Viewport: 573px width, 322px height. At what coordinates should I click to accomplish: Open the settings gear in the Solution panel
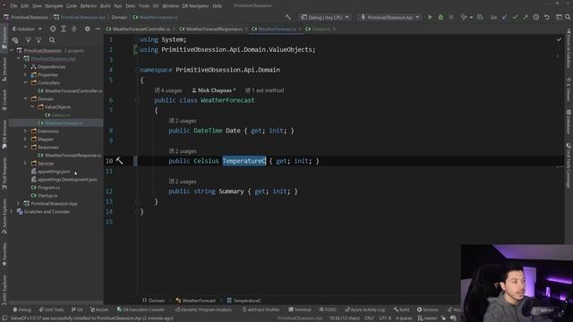pos(88,29)
